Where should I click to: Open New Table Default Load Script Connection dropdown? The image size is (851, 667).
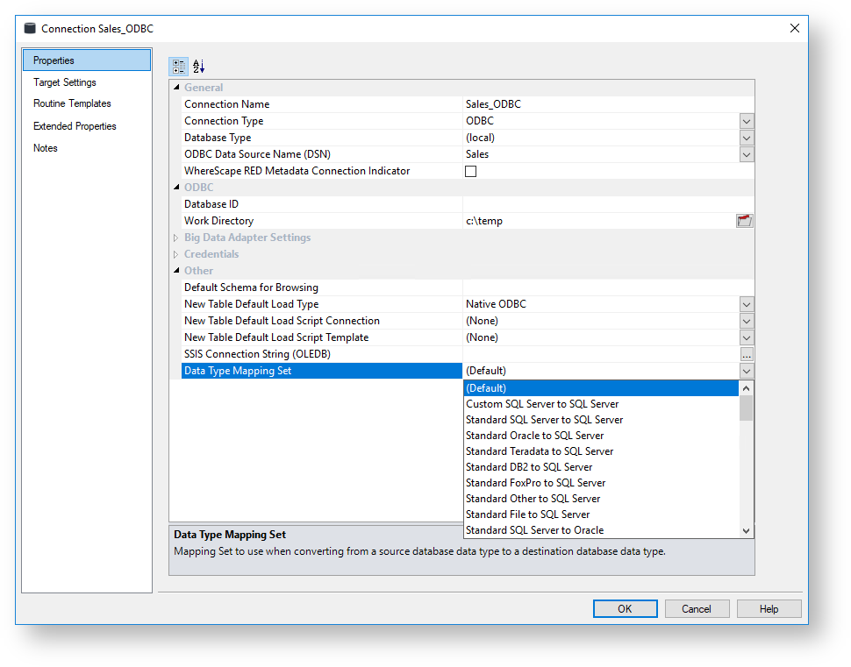pyautogui.click(x=747, y=321)
